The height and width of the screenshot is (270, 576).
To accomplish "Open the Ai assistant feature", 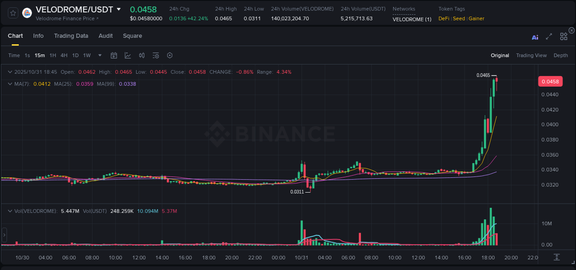I will 535,37.
